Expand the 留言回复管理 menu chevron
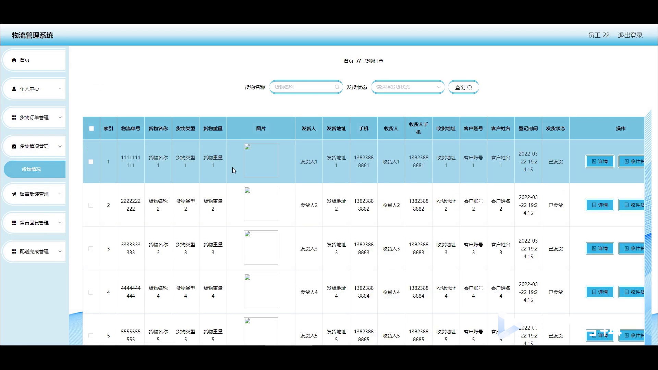Viewport: 658px width, 370px height. (60, 223)
